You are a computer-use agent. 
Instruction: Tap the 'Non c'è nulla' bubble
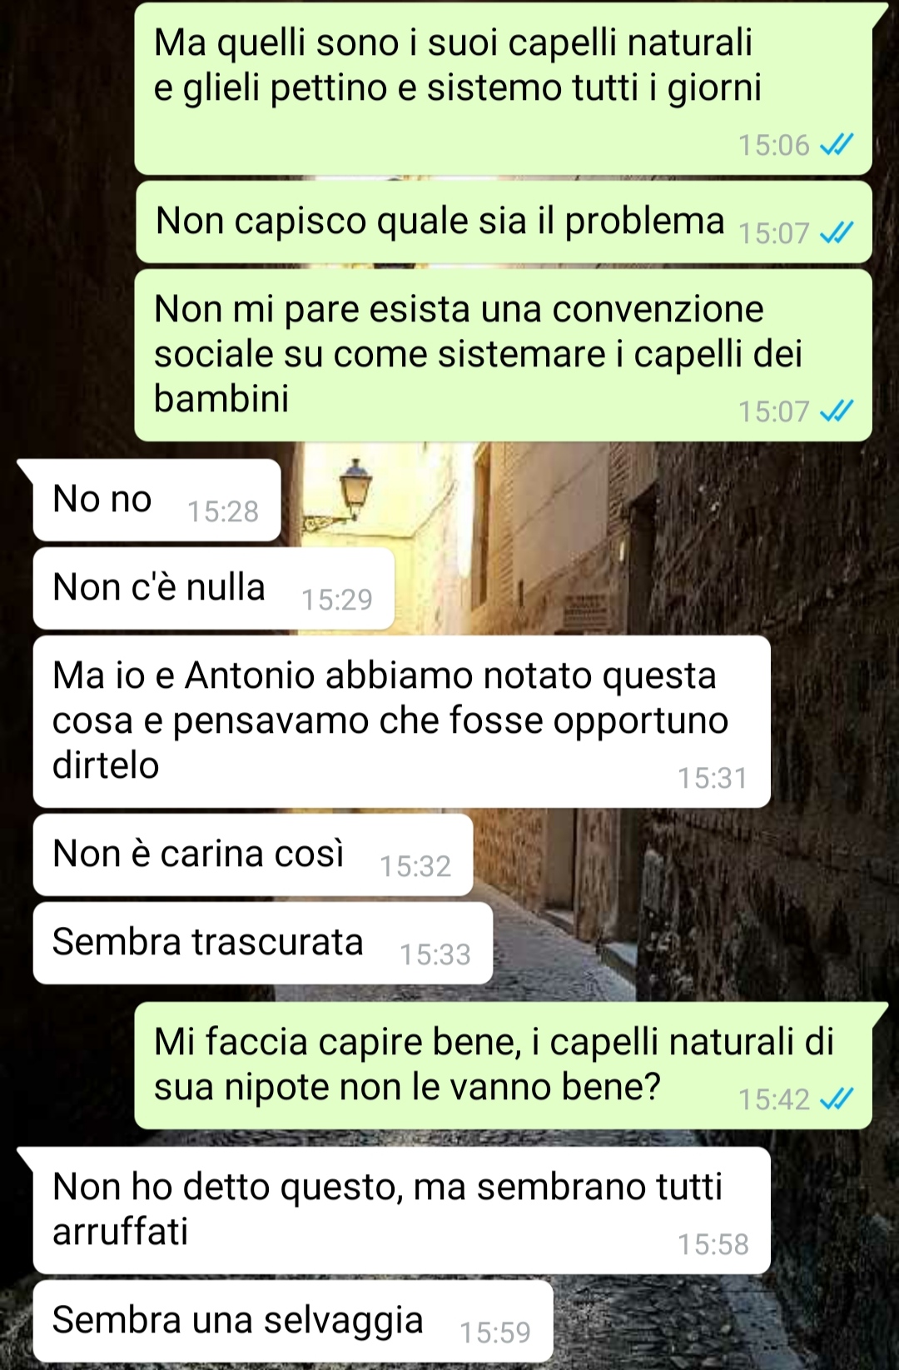pos(213,588)
